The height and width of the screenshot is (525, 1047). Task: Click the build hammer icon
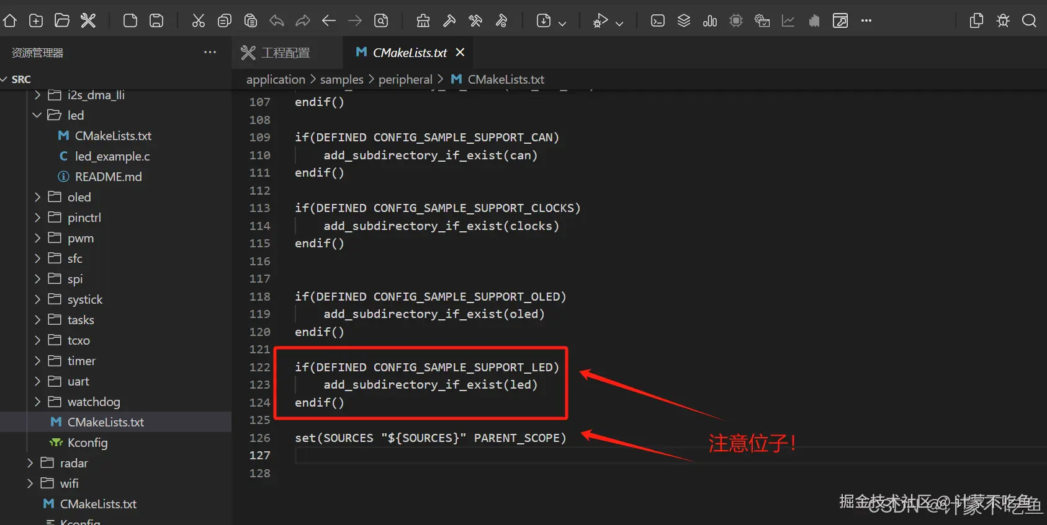click(449, 20)
